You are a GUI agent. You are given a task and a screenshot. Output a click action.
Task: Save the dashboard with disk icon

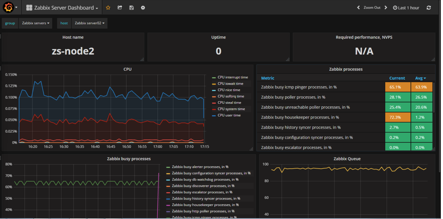pos(131,7)
